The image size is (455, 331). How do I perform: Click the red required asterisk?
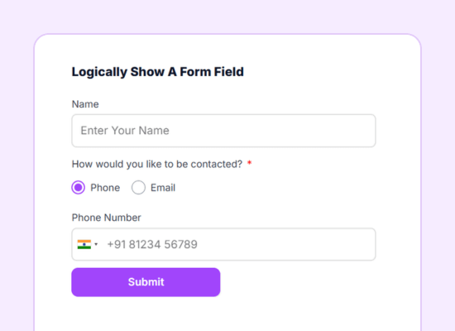click(x=249, y=163)
